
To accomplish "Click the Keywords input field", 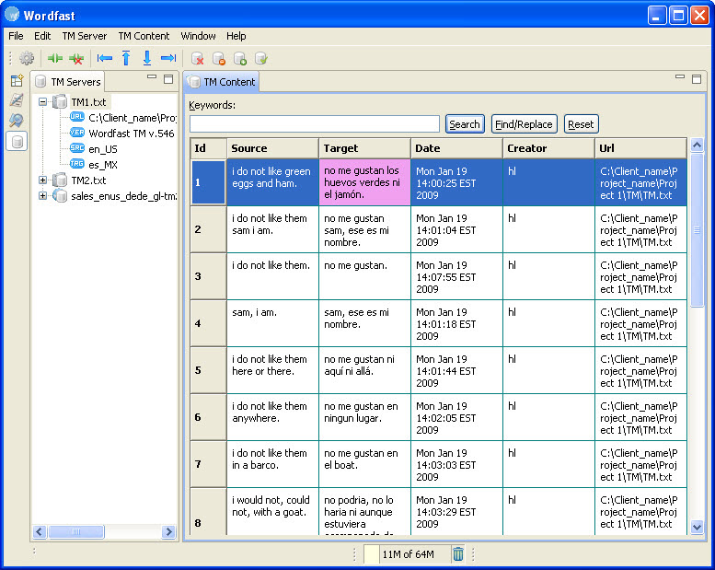I will [315, 124].
